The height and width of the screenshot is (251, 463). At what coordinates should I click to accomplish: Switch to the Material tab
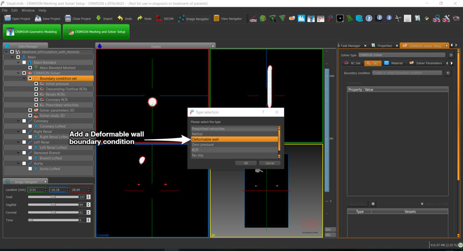(x=393, y=63)
